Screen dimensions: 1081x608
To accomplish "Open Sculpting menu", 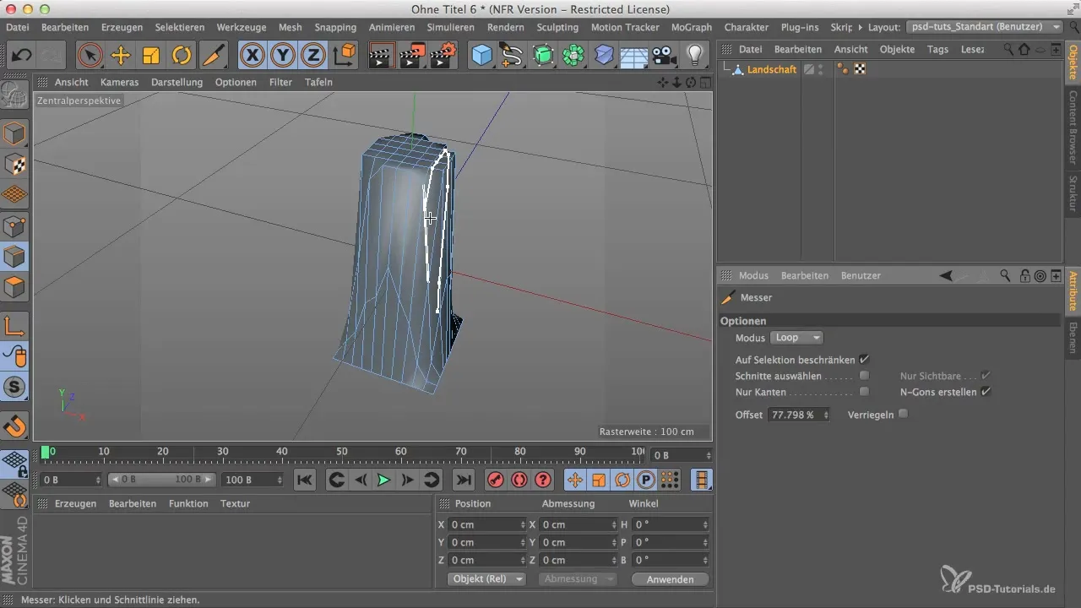I will click(x=557, y=27).
